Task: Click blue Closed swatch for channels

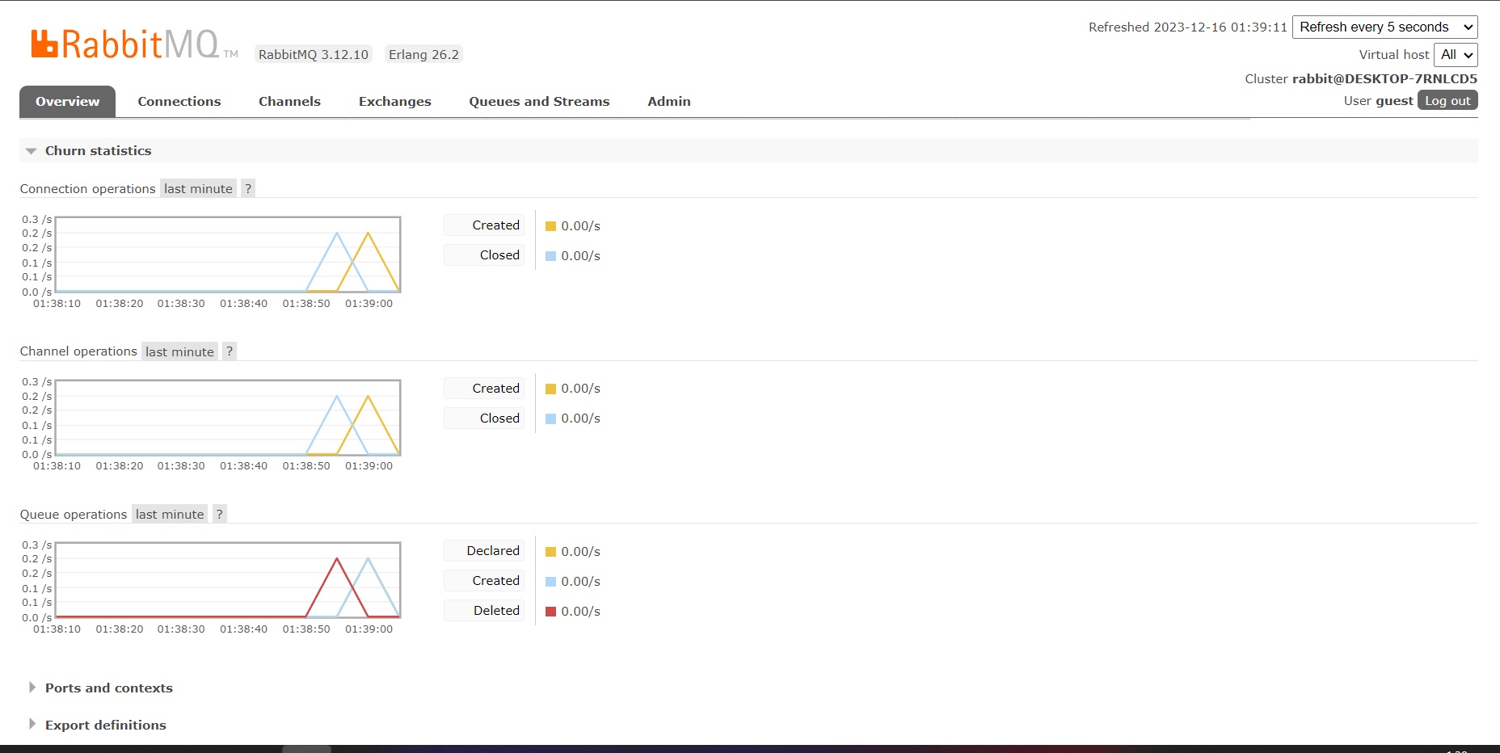Action: 550,419
